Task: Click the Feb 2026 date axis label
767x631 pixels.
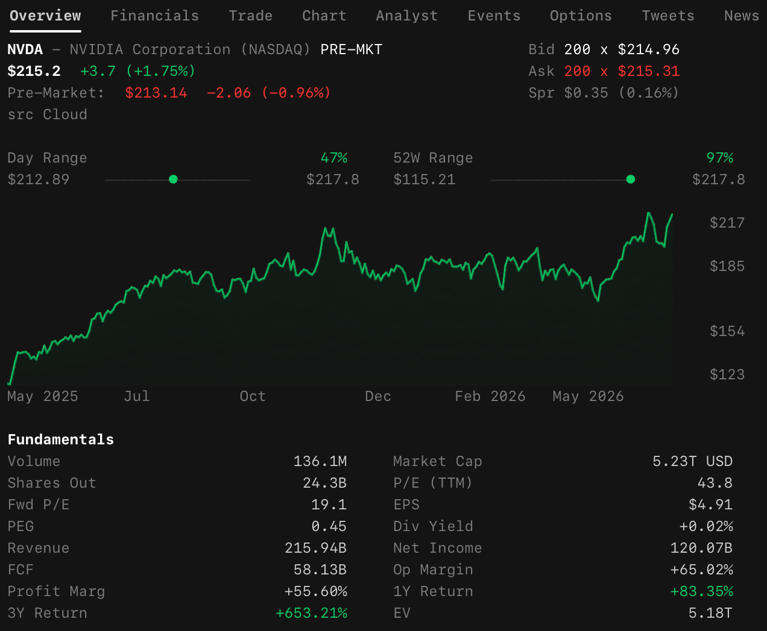Action: pos(490,396)
